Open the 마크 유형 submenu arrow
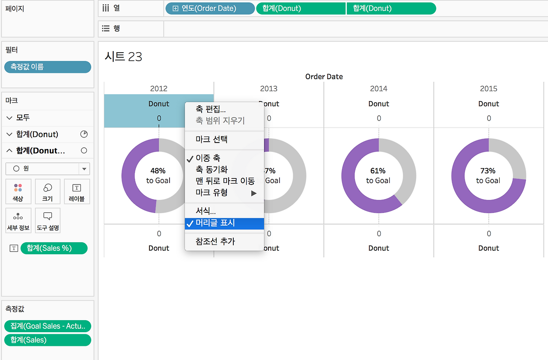This screenshot has height=360, width=548. point(254,193)
